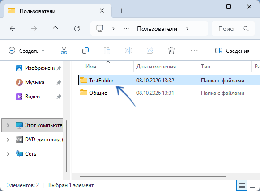
Task: Rename the selected folder
Action: pos(128,51)
